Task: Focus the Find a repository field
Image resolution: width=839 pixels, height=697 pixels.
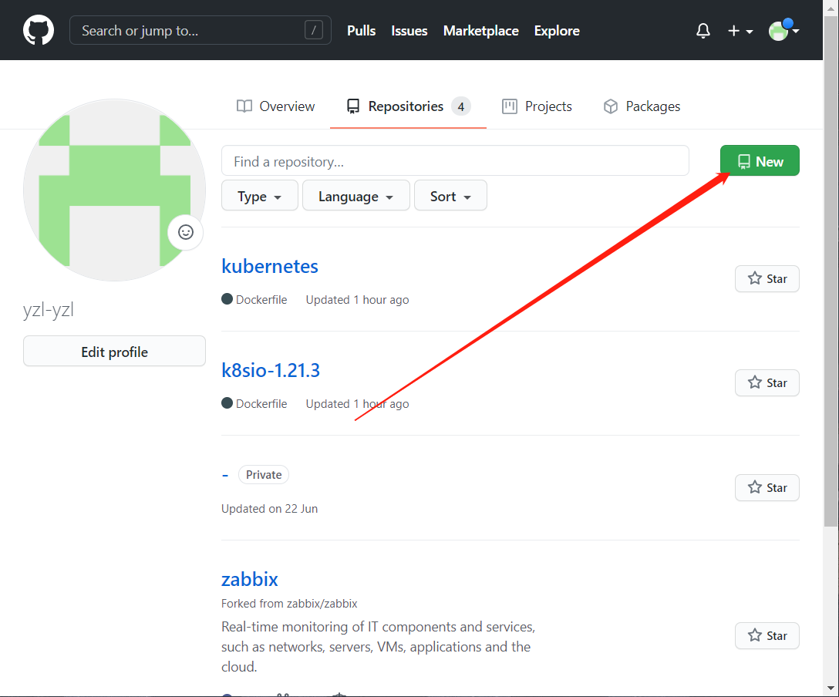Action: coord(455,160)
